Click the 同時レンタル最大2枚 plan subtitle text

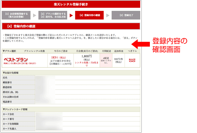pyautogui.click(x=20, y=64)
